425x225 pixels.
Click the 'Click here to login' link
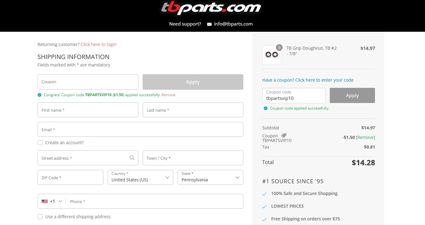99,44
